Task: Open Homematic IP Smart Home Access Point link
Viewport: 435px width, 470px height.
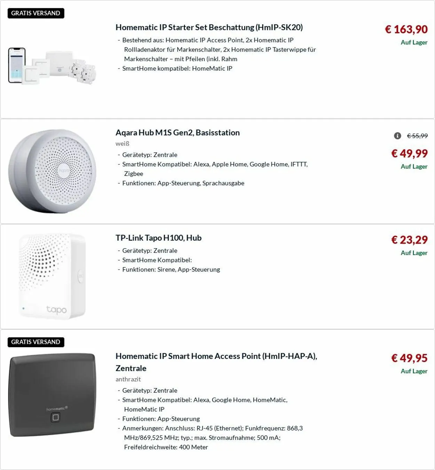Action: click(216, 356)
